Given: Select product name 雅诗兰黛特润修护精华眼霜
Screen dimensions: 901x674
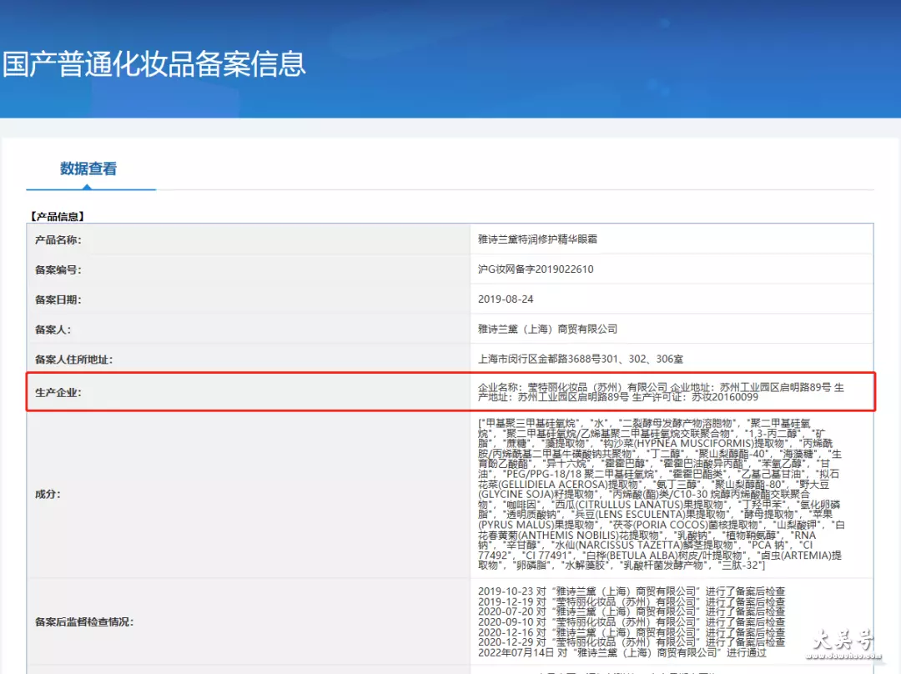Looking at the screenshot, I should tap(537, 239).
